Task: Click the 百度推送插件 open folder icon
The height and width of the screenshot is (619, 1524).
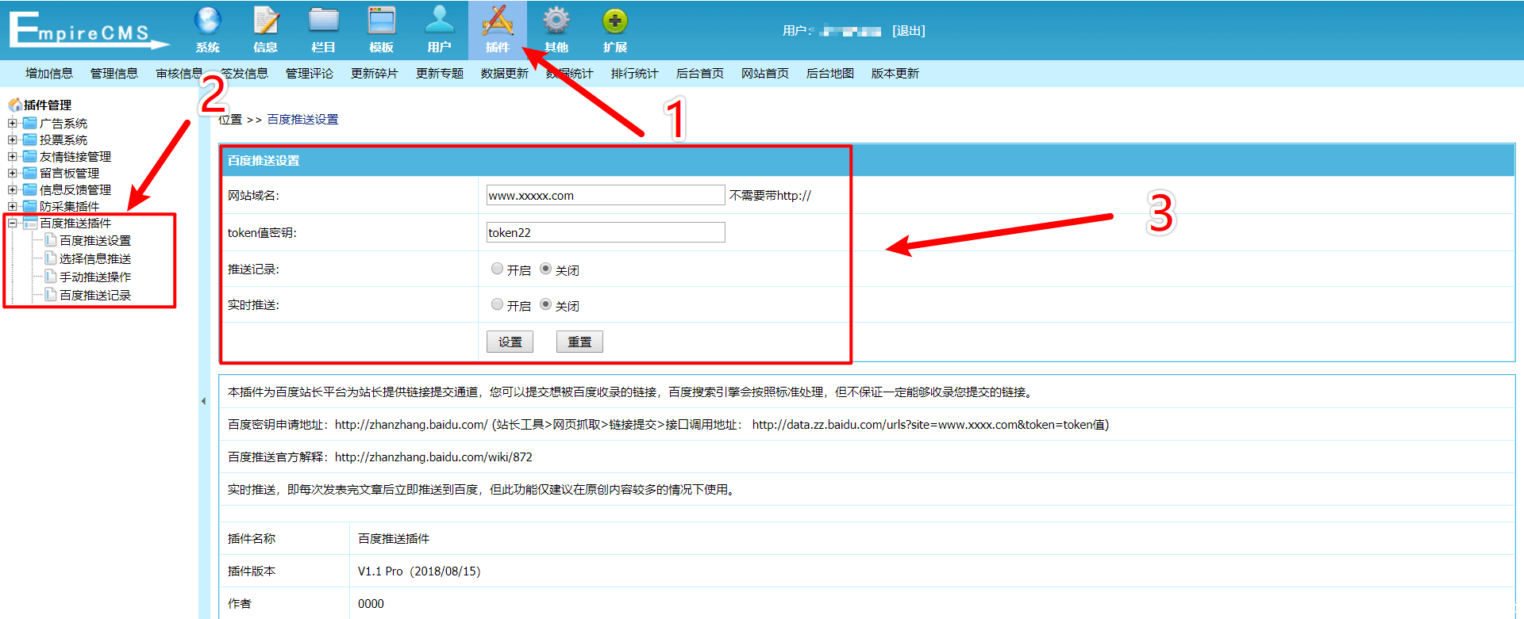Action: click(x=30, y=223)
